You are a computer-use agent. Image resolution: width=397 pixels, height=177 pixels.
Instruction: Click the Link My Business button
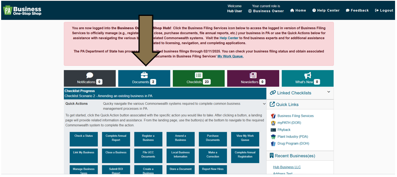[x=84, y=156]
